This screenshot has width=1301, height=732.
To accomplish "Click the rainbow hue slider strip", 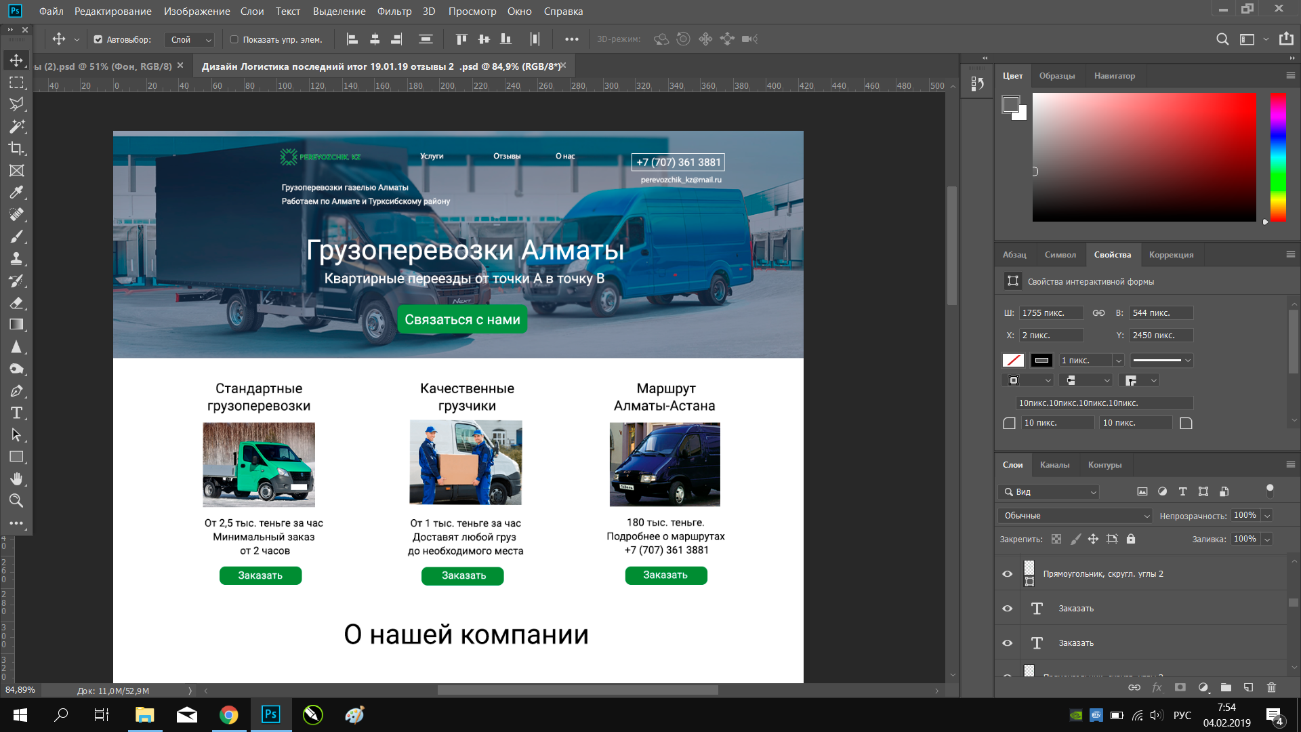I will click(x=1278, y=157).
